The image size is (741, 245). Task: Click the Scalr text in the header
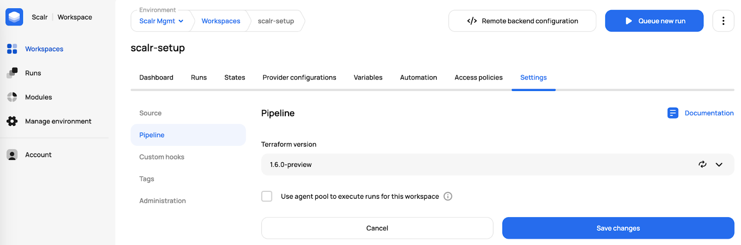[x=39, y=17]
